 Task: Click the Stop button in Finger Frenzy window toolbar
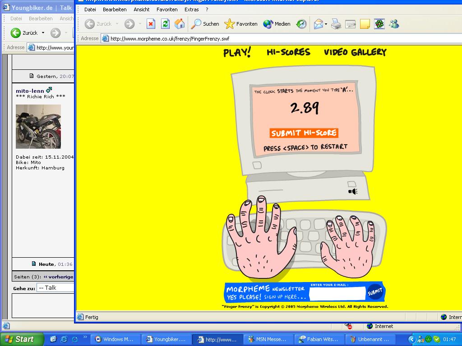coord(151,24)
